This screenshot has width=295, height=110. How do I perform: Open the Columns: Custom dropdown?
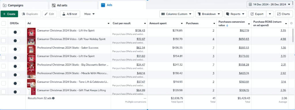pos(177,14)
